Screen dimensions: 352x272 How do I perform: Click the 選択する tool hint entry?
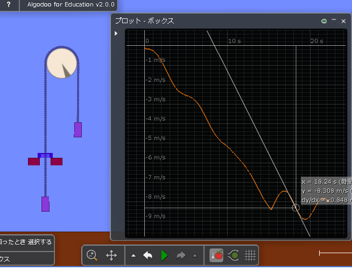[x=26, y=242]
